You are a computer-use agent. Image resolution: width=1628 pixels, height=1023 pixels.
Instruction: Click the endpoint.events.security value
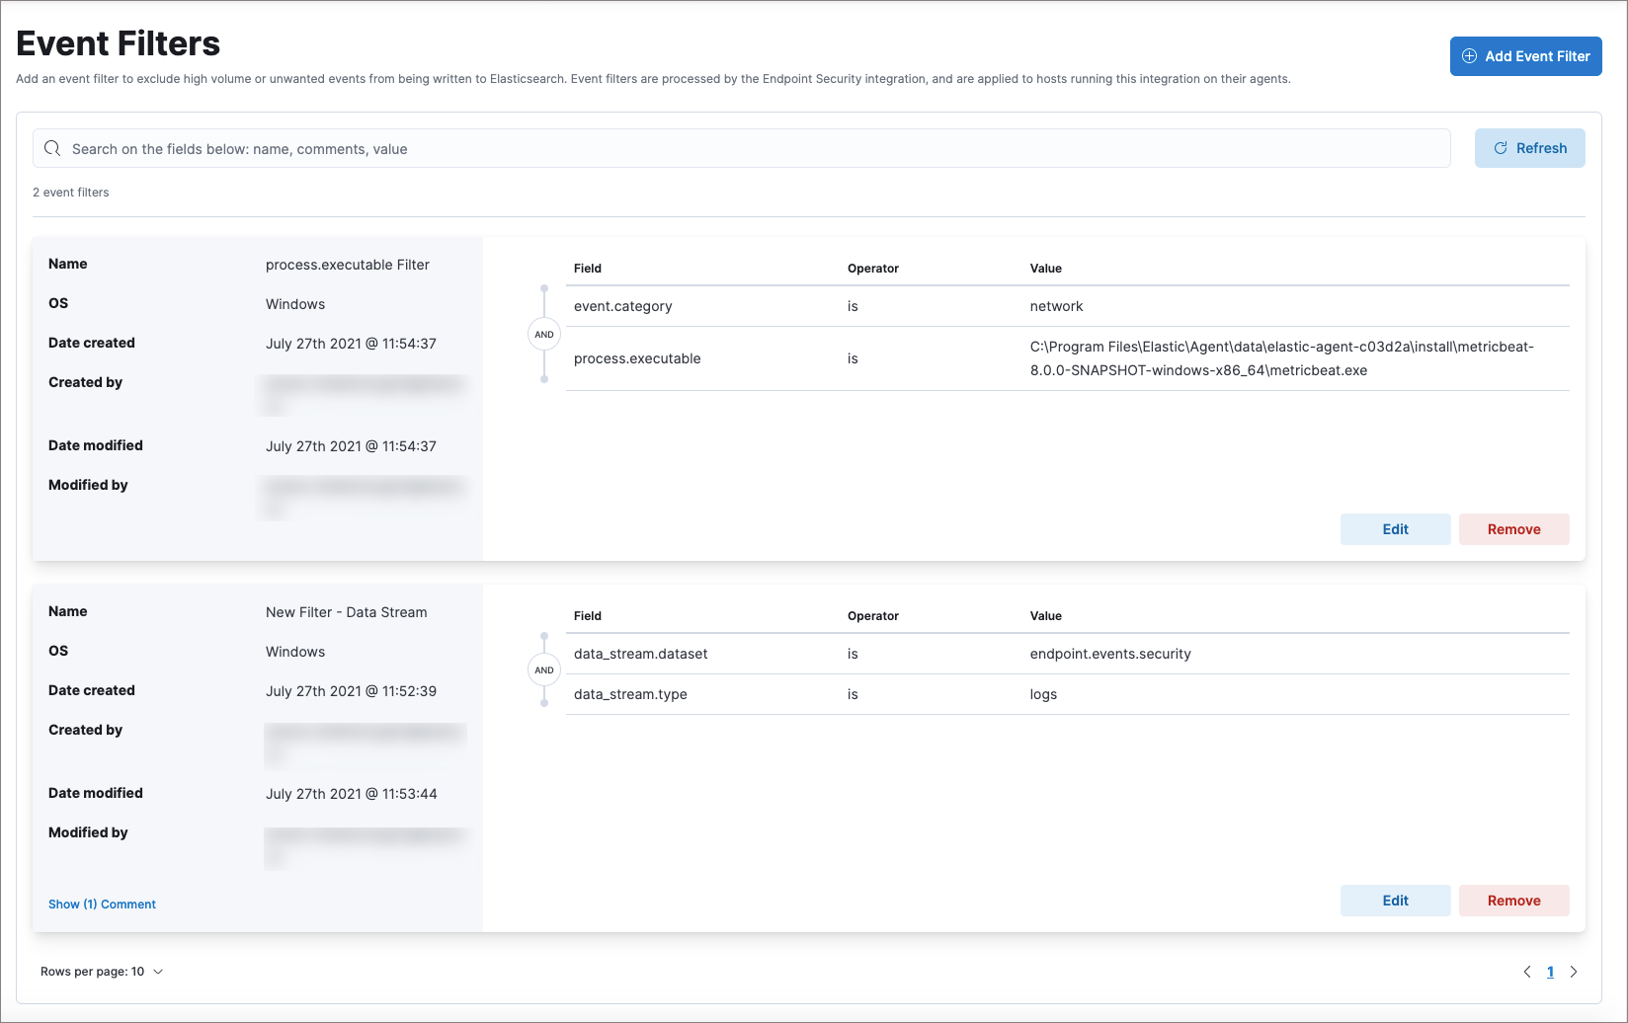[x=1110, y=654]
